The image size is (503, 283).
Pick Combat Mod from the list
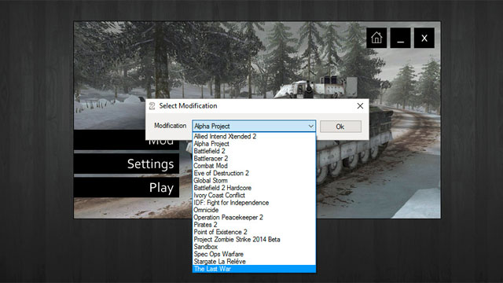coord(254,166)
